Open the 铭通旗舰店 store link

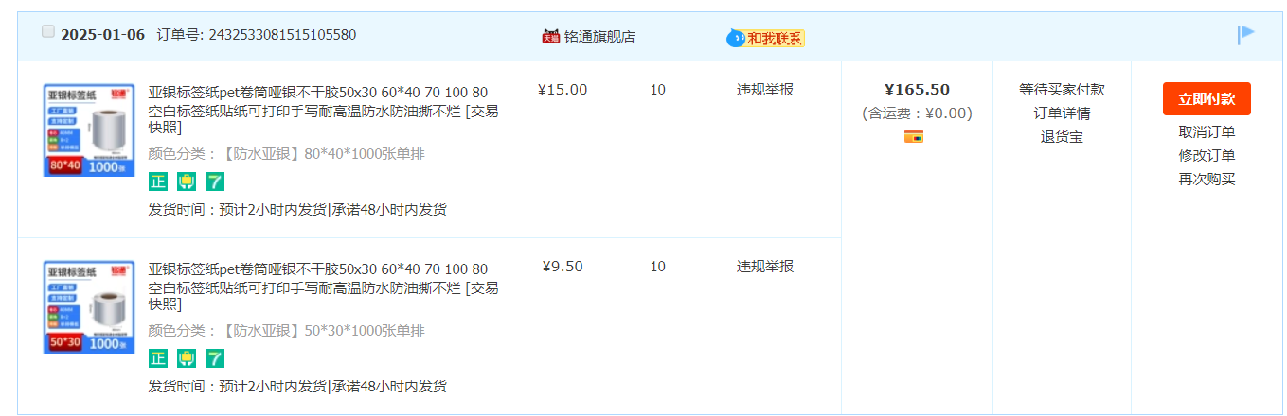(599, 37)
